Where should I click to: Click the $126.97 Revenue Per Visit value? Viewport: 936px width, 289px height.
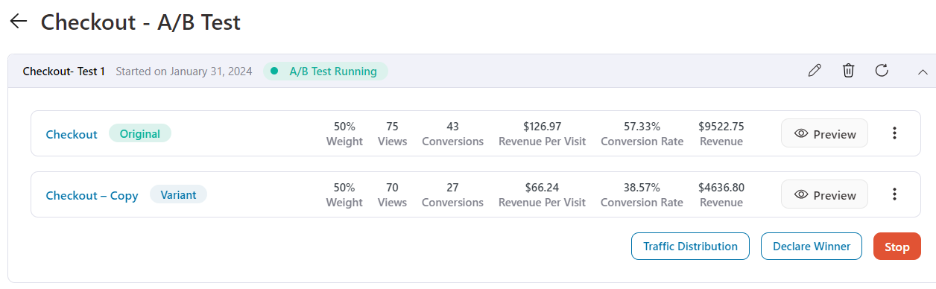(x=542, y=126)
